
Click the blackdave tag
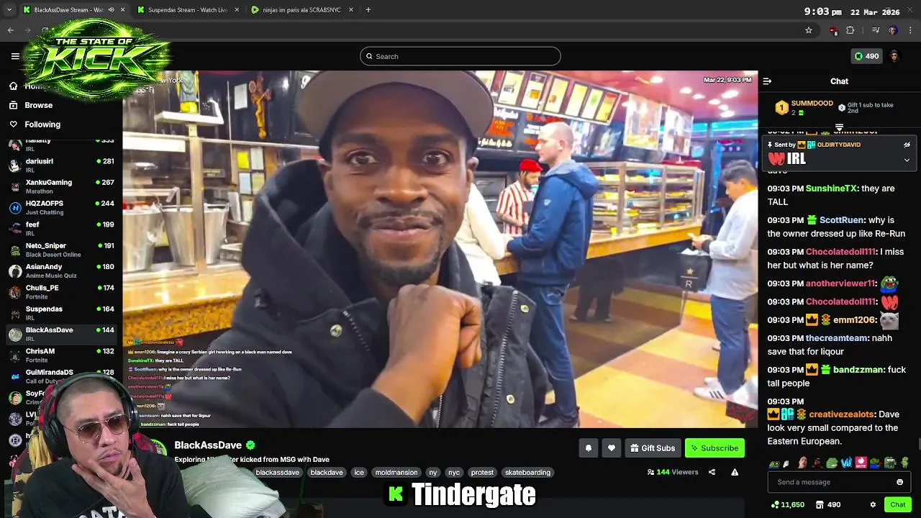[x=327, y=473]
